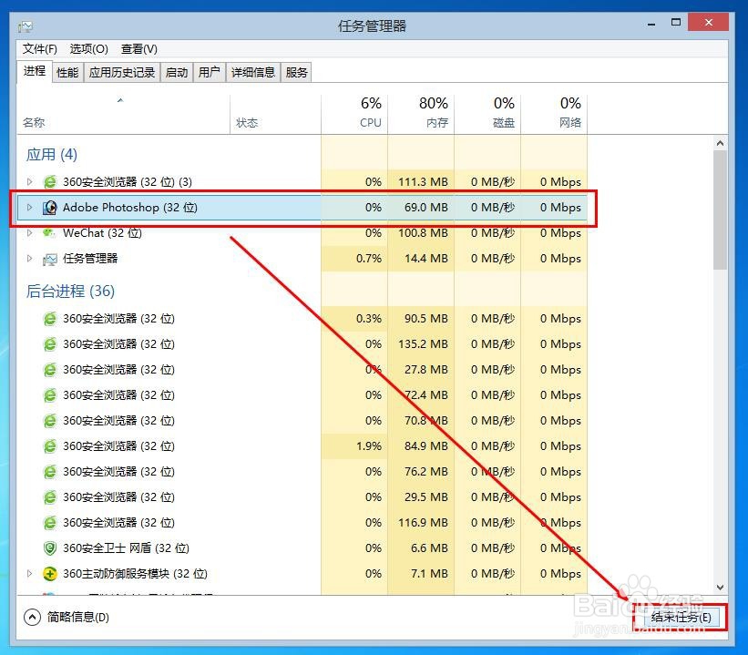Viewport: 748px width, 655px height.
Task: Expand the WeChat process tree
Action: pyautogui.click(x=29, y=233)
